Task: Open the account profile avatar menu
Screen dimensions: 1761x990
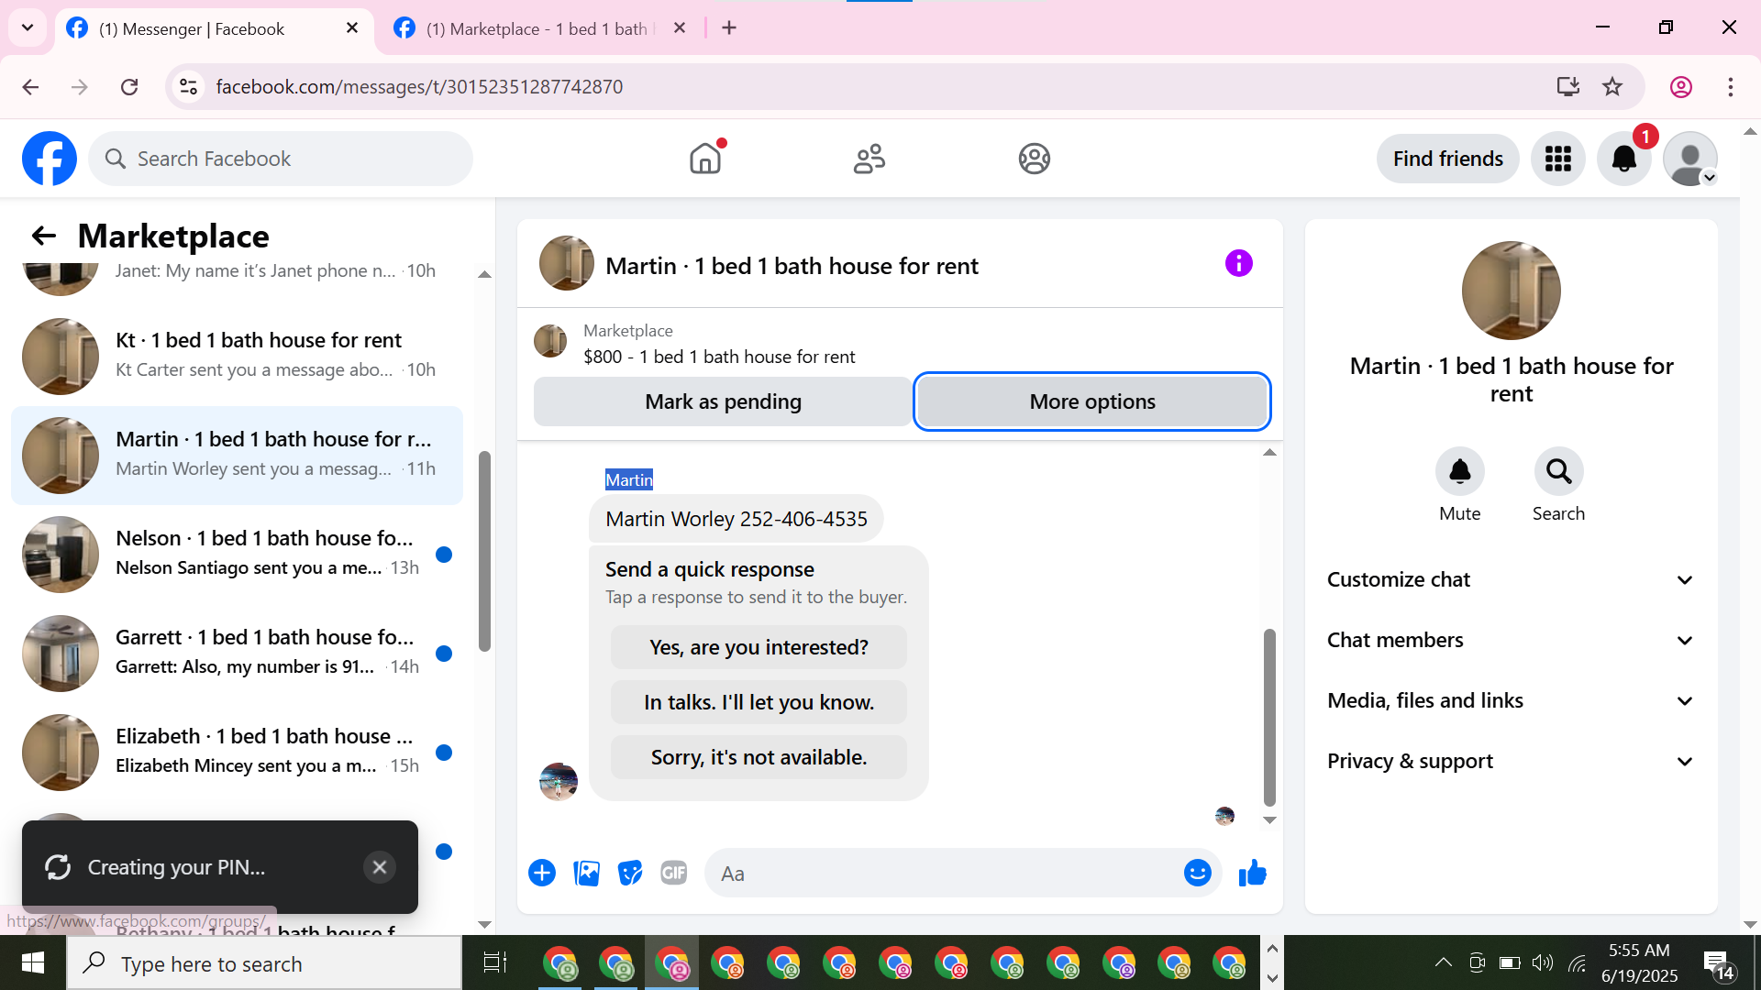Action: [x=1690, y=159]
